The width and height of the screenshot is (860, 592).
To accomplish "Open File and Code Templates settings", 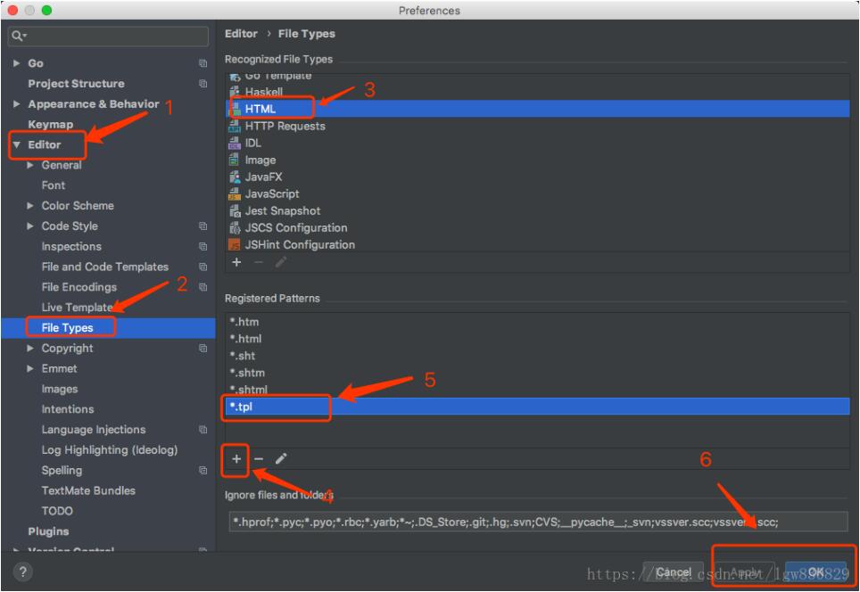I will pyautogui.click(x=104, y=267).
